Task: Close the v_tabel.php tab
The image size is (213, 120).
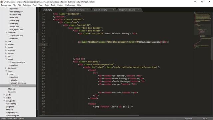Action: click(x=62, y=10)
